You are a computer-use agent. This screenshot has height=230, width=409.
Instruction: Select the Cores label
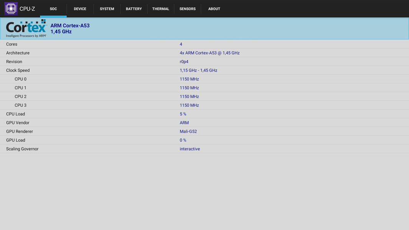12,44
